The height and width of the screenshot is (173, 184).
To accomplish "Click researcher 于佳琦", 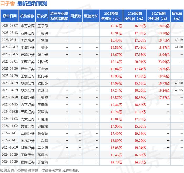I will pyautogui.click(x=43, y=162).
